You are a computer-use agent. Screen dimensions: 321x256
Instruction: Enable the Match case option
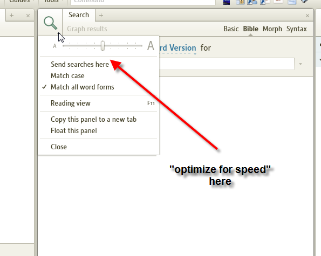67,75
